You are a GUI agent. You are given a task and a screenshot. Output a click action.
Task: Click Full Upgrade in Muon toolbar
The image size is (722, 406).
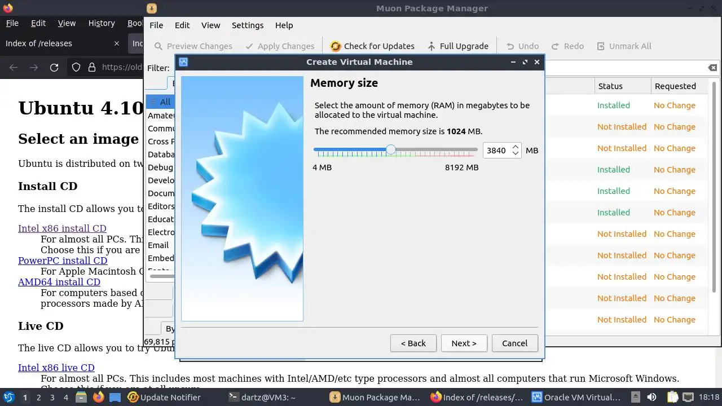(x=457, y=46)
